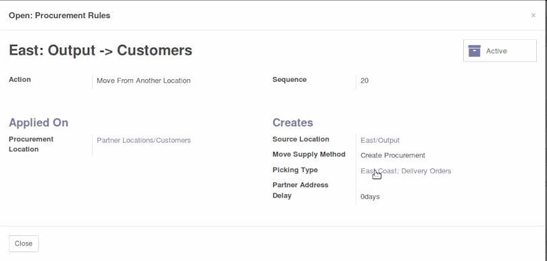Click the Partner Address field label
This screenshot has height=261, width=547.
click(300, 185)
